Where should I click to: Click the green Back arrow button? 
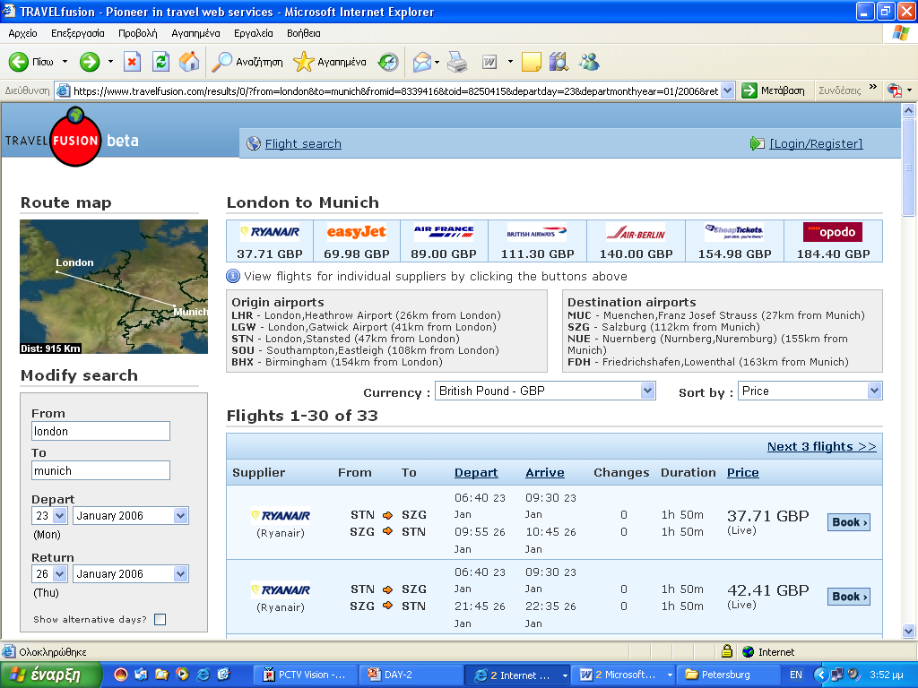(x=19, y=62)
